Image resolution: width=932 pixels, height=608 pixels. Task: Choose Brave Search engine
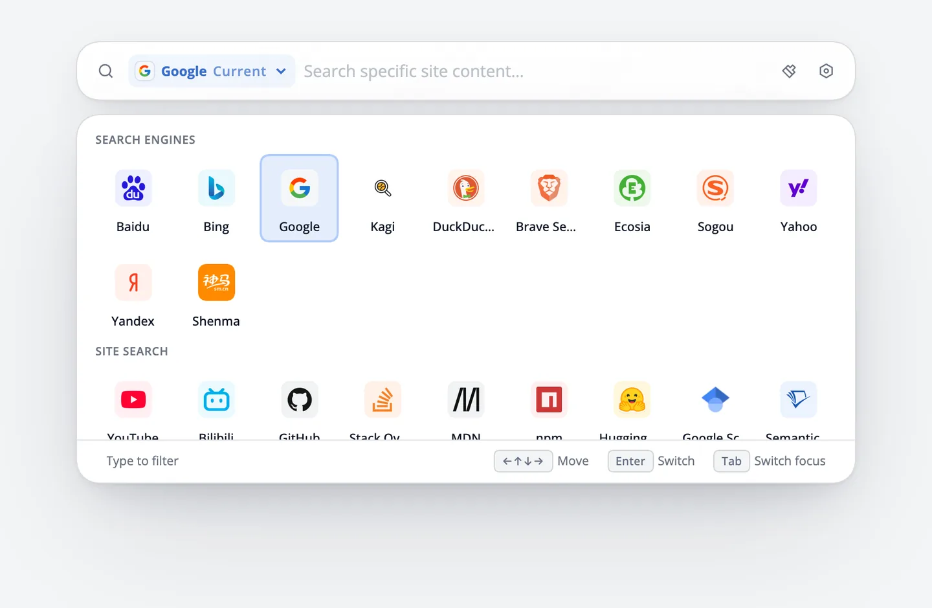pyautogui.click(x=549, y=198)
